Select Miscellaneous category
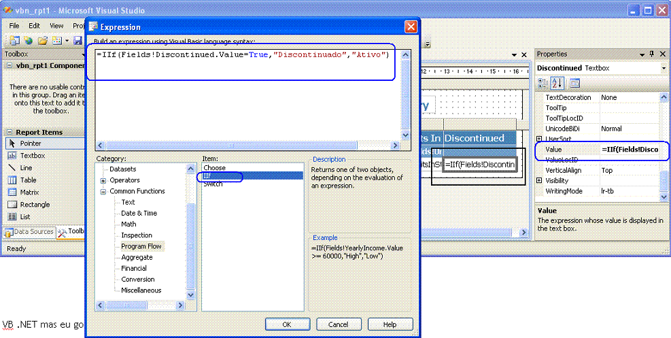671x338 pixels. [x=141, y=290]
